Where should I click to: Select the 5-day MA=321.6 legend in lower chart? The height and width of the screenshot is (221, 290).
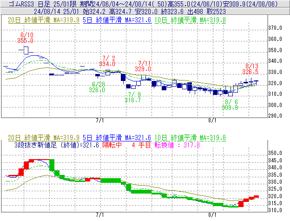(x=117, y=138)
